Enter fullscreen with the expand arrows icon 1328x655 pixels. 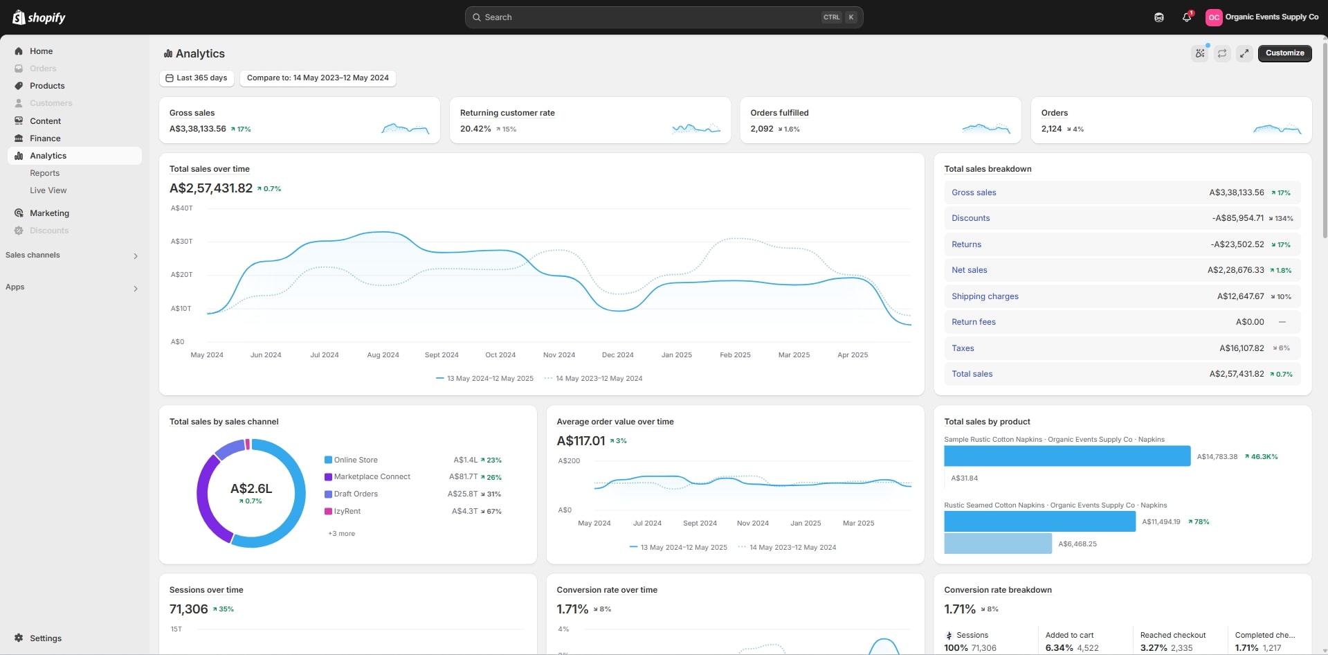(x=1244, y=53)
